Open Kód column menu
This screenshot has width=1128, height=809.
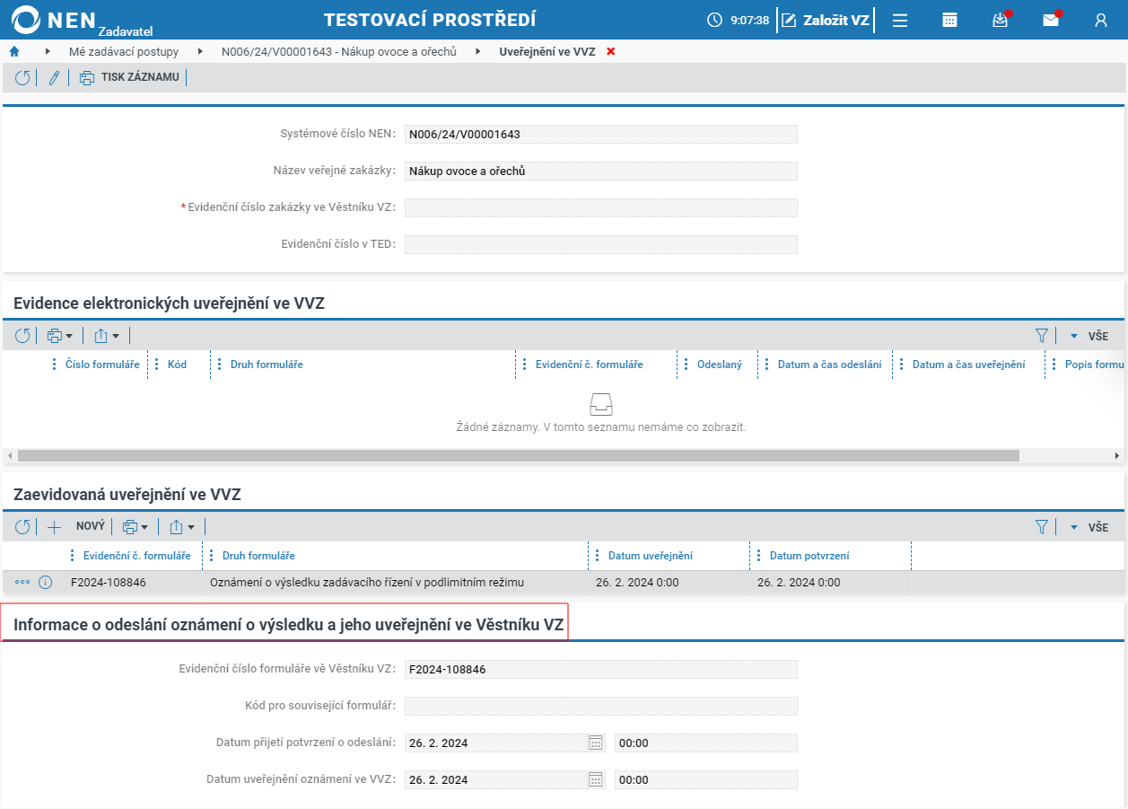(156, 365)
